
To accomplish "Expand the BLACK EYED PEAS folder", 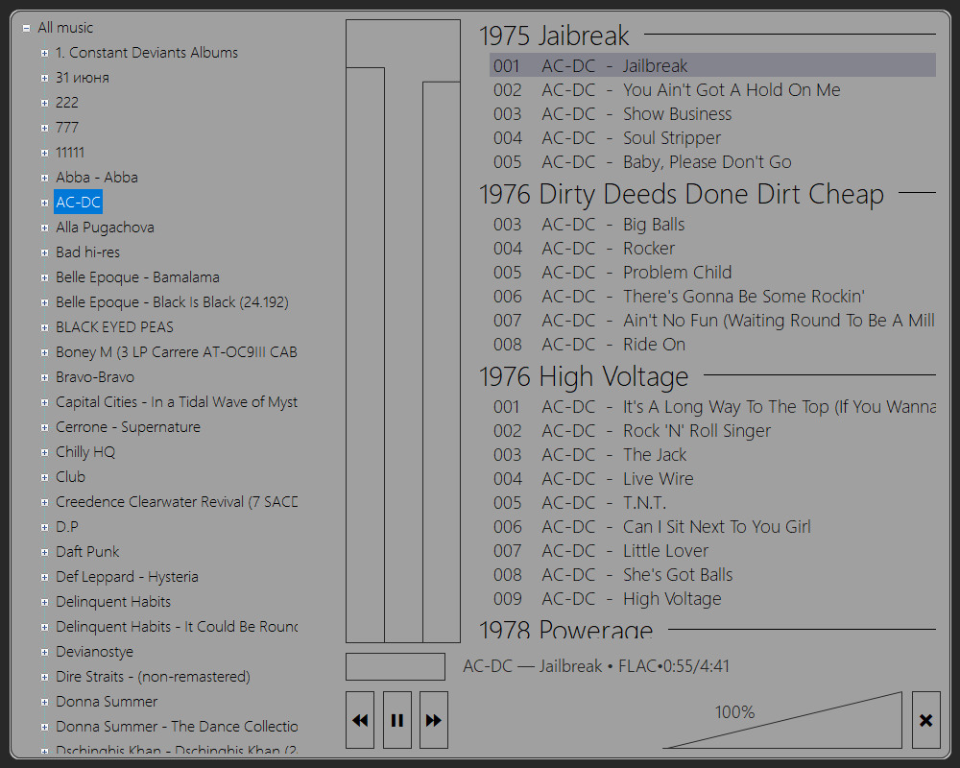I will (x=44, y=327).
